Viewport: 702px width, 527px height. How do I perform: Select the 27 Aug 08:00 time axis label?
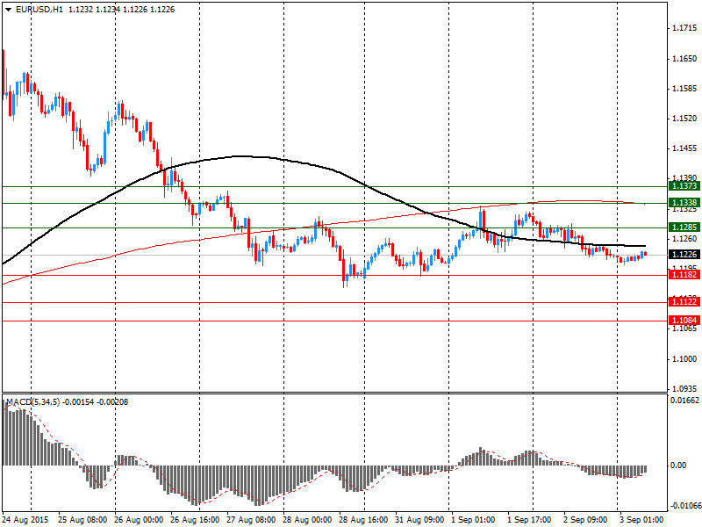point(251,520)
